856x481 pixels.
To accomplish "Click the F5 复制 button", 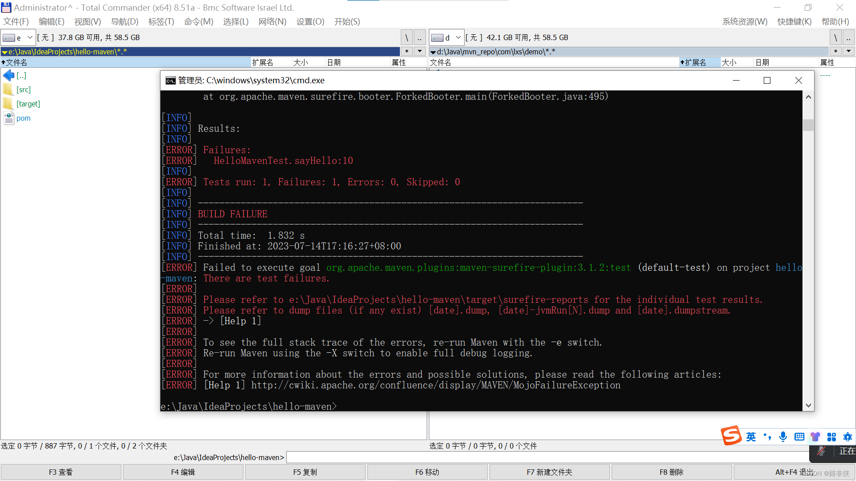I will (x=305, y=472).
